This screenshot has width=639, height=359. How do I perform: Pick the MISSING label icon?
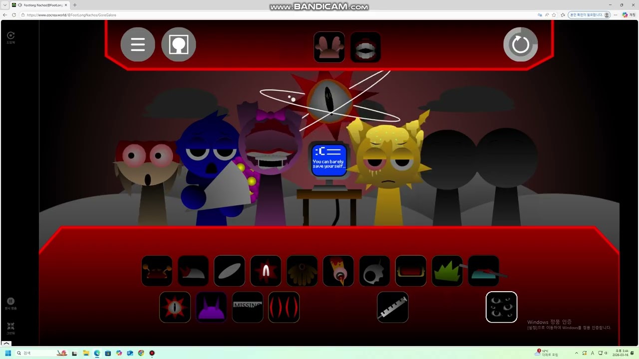click(248, 307)
